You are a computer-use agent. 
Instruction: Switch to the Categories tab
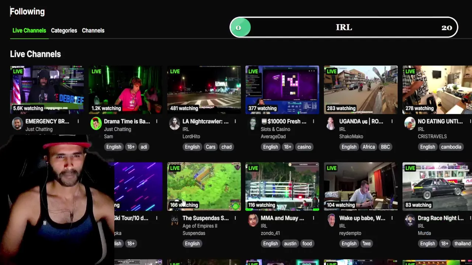point(64,31)
